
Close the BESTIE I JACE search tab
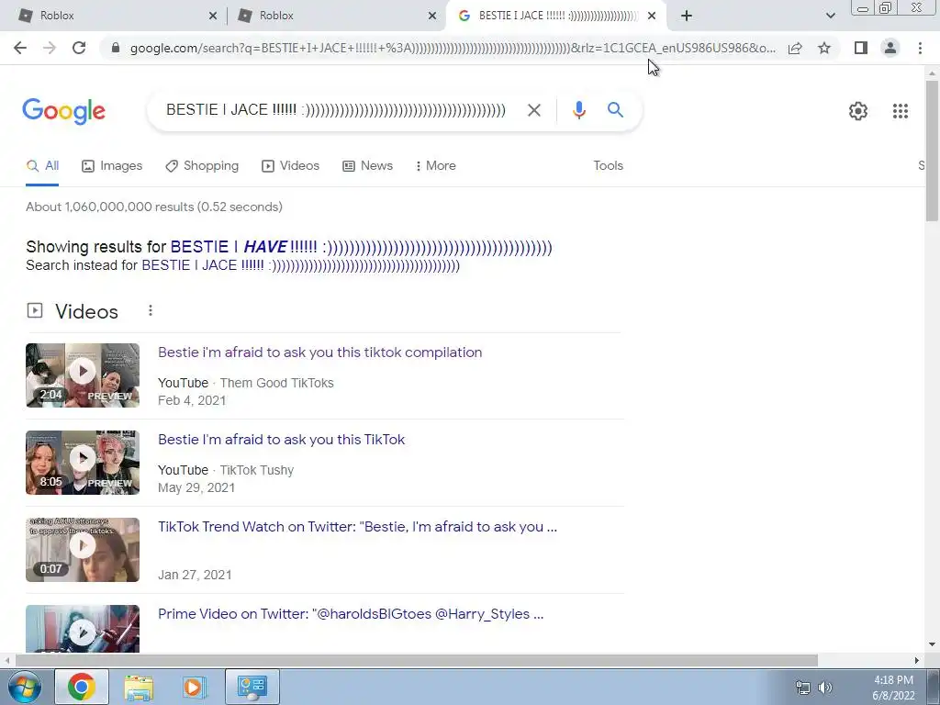click(x=652, y=16)
